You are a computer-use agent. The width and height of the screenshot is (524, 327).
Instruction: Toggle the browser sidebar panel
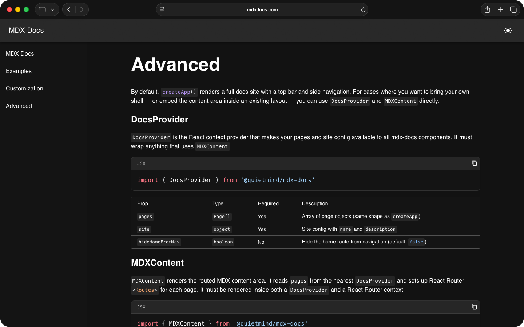[42, 9]
